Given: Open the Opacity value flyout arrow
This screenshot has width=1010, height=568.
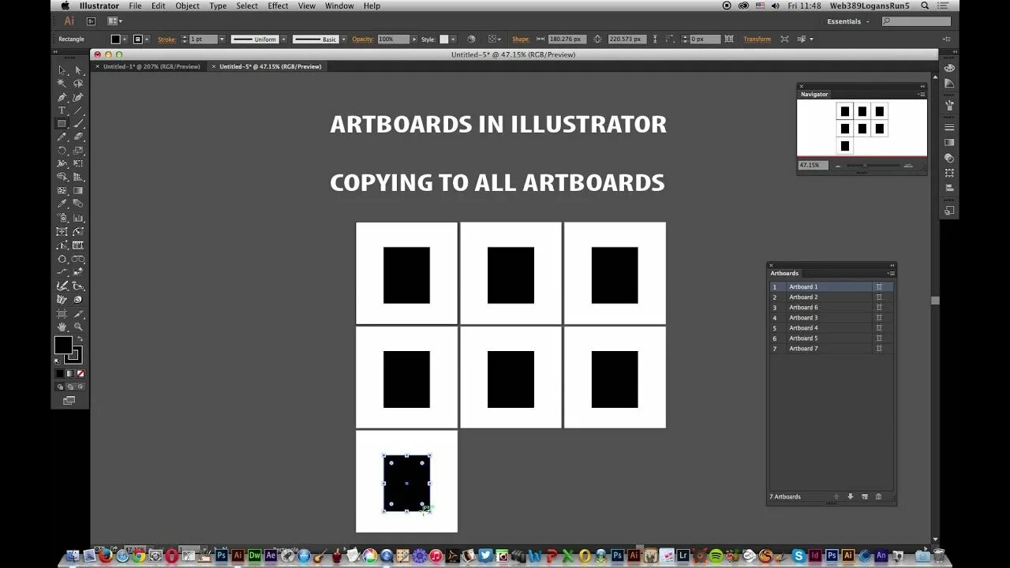Looking at the screenshot, I should pos(415,39).
